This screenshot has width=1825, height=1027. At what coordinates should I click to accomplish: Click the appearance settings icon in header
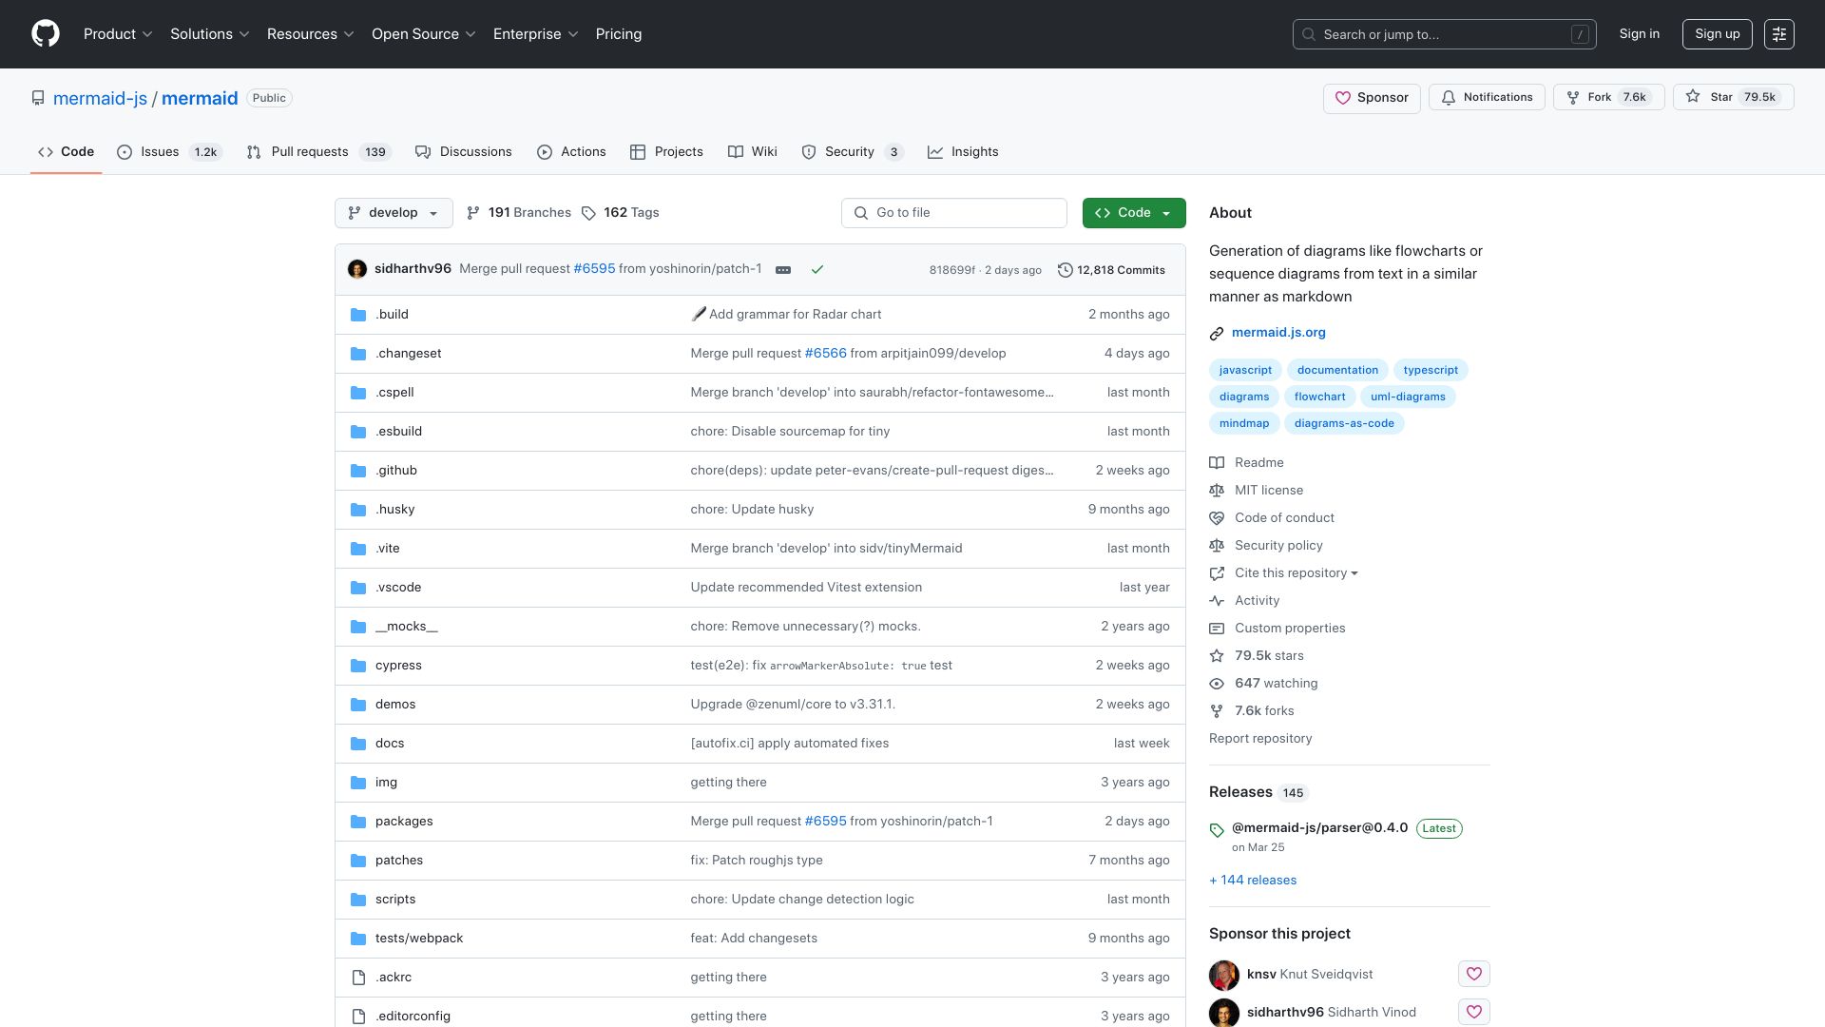click(x=1778, y=34)
